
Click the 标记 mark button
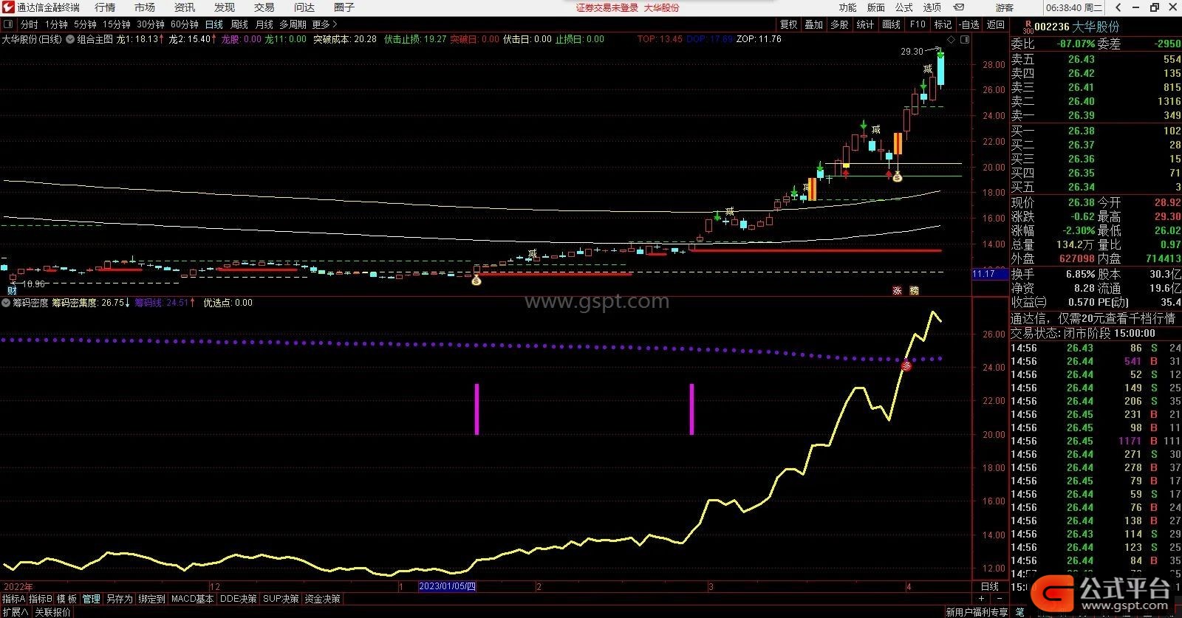point(943,24)
